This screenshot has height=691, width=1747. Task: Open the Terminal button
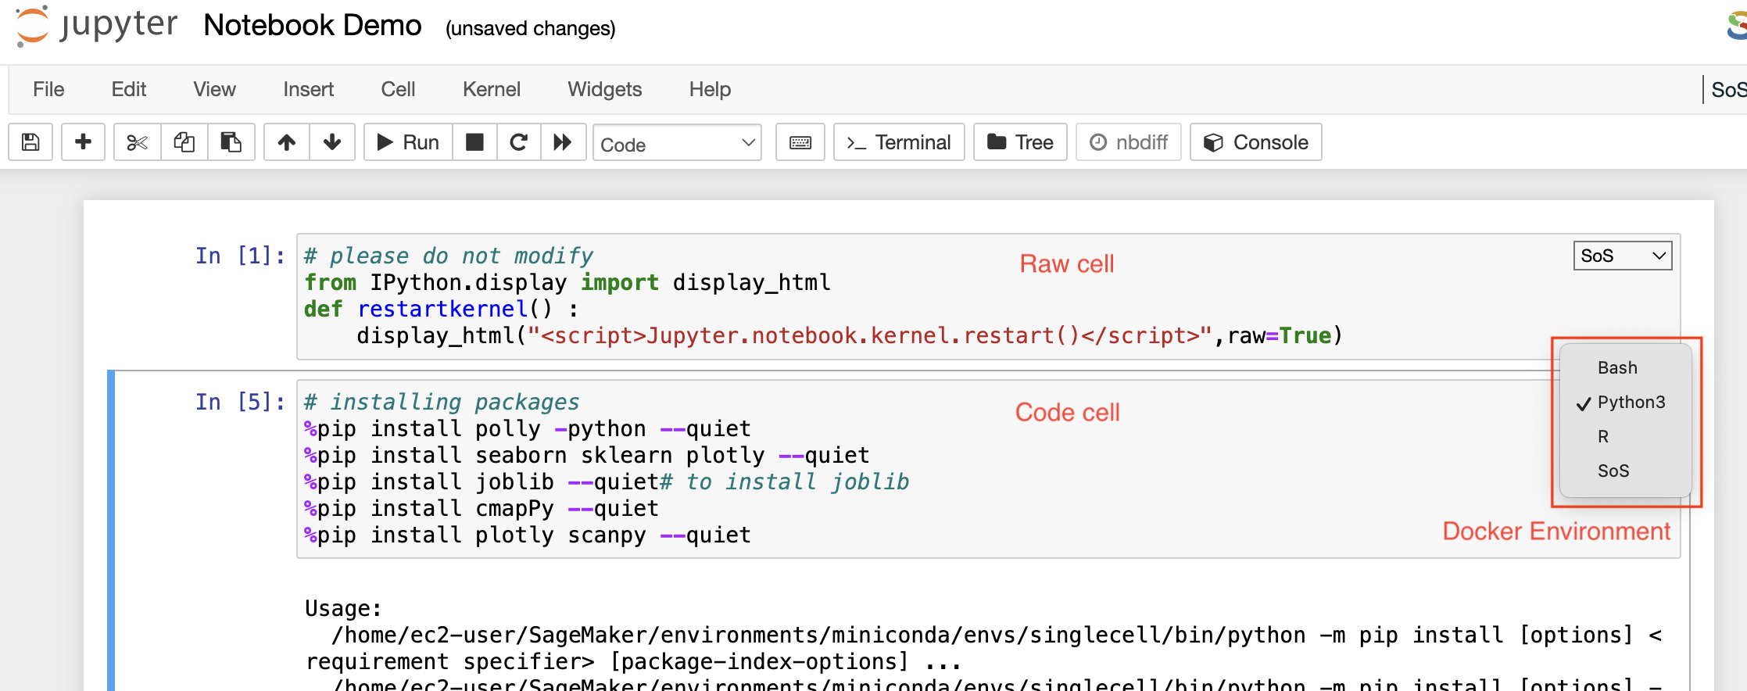click(899, 142)
